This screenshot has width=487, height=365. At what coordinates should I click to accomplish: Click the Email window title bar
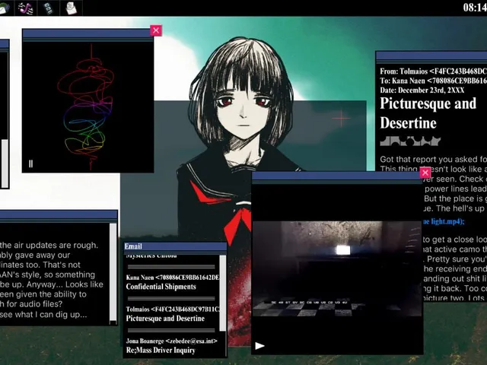175,246
